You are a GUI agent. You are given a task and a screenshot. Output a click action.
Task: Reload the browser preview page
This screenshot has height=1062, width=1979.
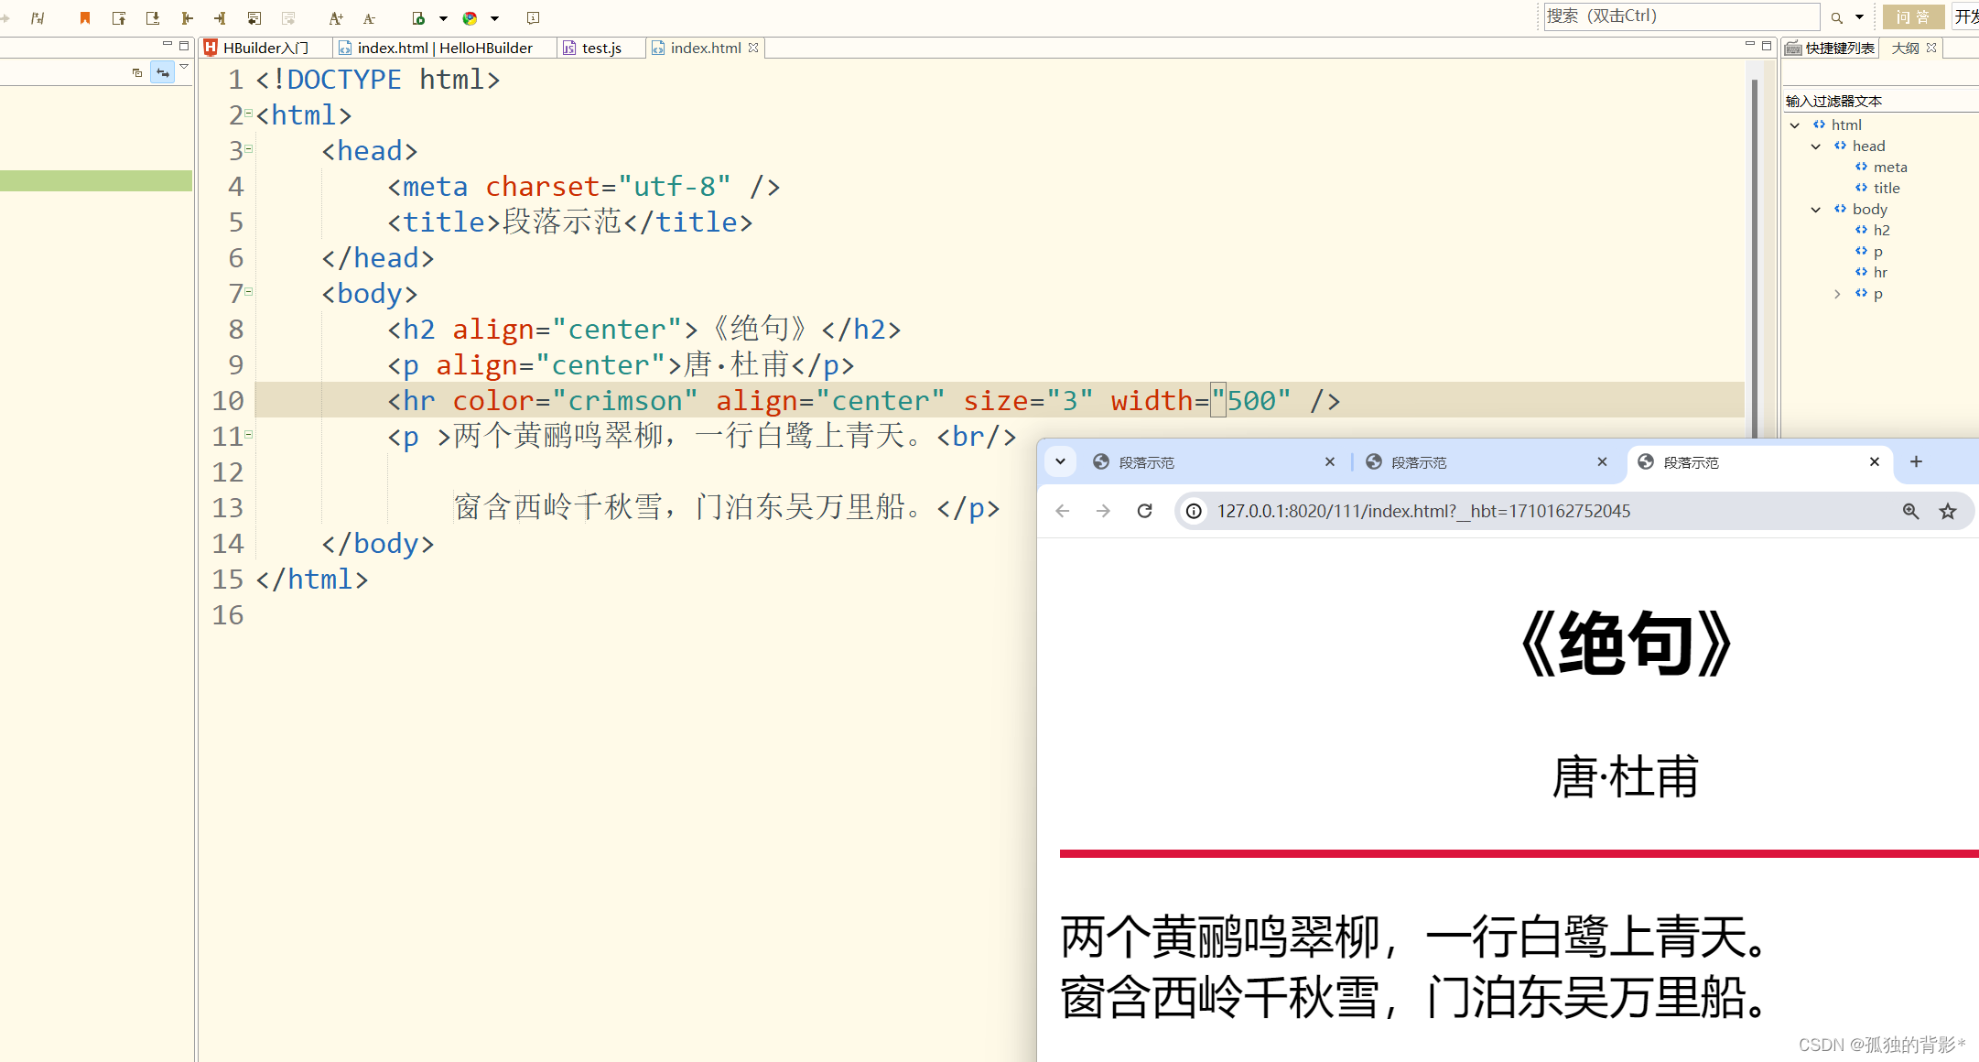tap(1144, 511)
